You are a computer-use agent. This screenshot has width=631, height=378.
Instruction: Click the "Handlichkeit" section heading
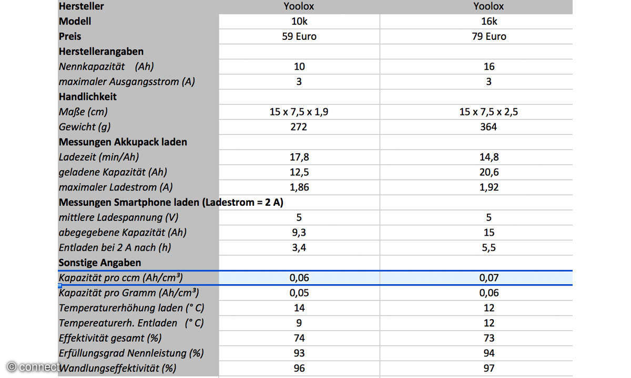(x=88, y=97)
